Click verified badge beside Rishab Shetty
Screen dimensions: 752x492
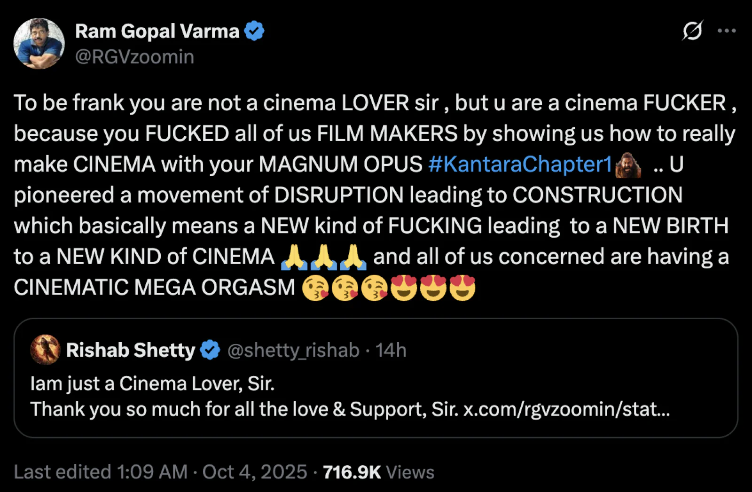tap(210, 351)
